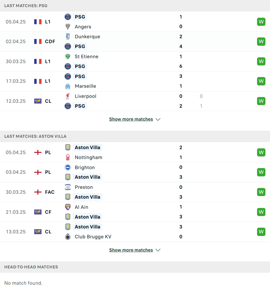Viewport: 270px width, 293px height.
Task: Click the Al Ain club emblem
Action: point(67,207)
